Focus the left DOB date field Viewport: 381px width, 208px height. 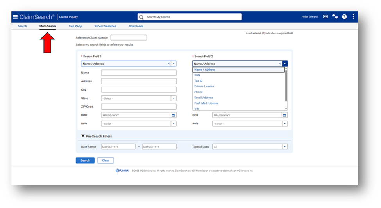(136, 115)
